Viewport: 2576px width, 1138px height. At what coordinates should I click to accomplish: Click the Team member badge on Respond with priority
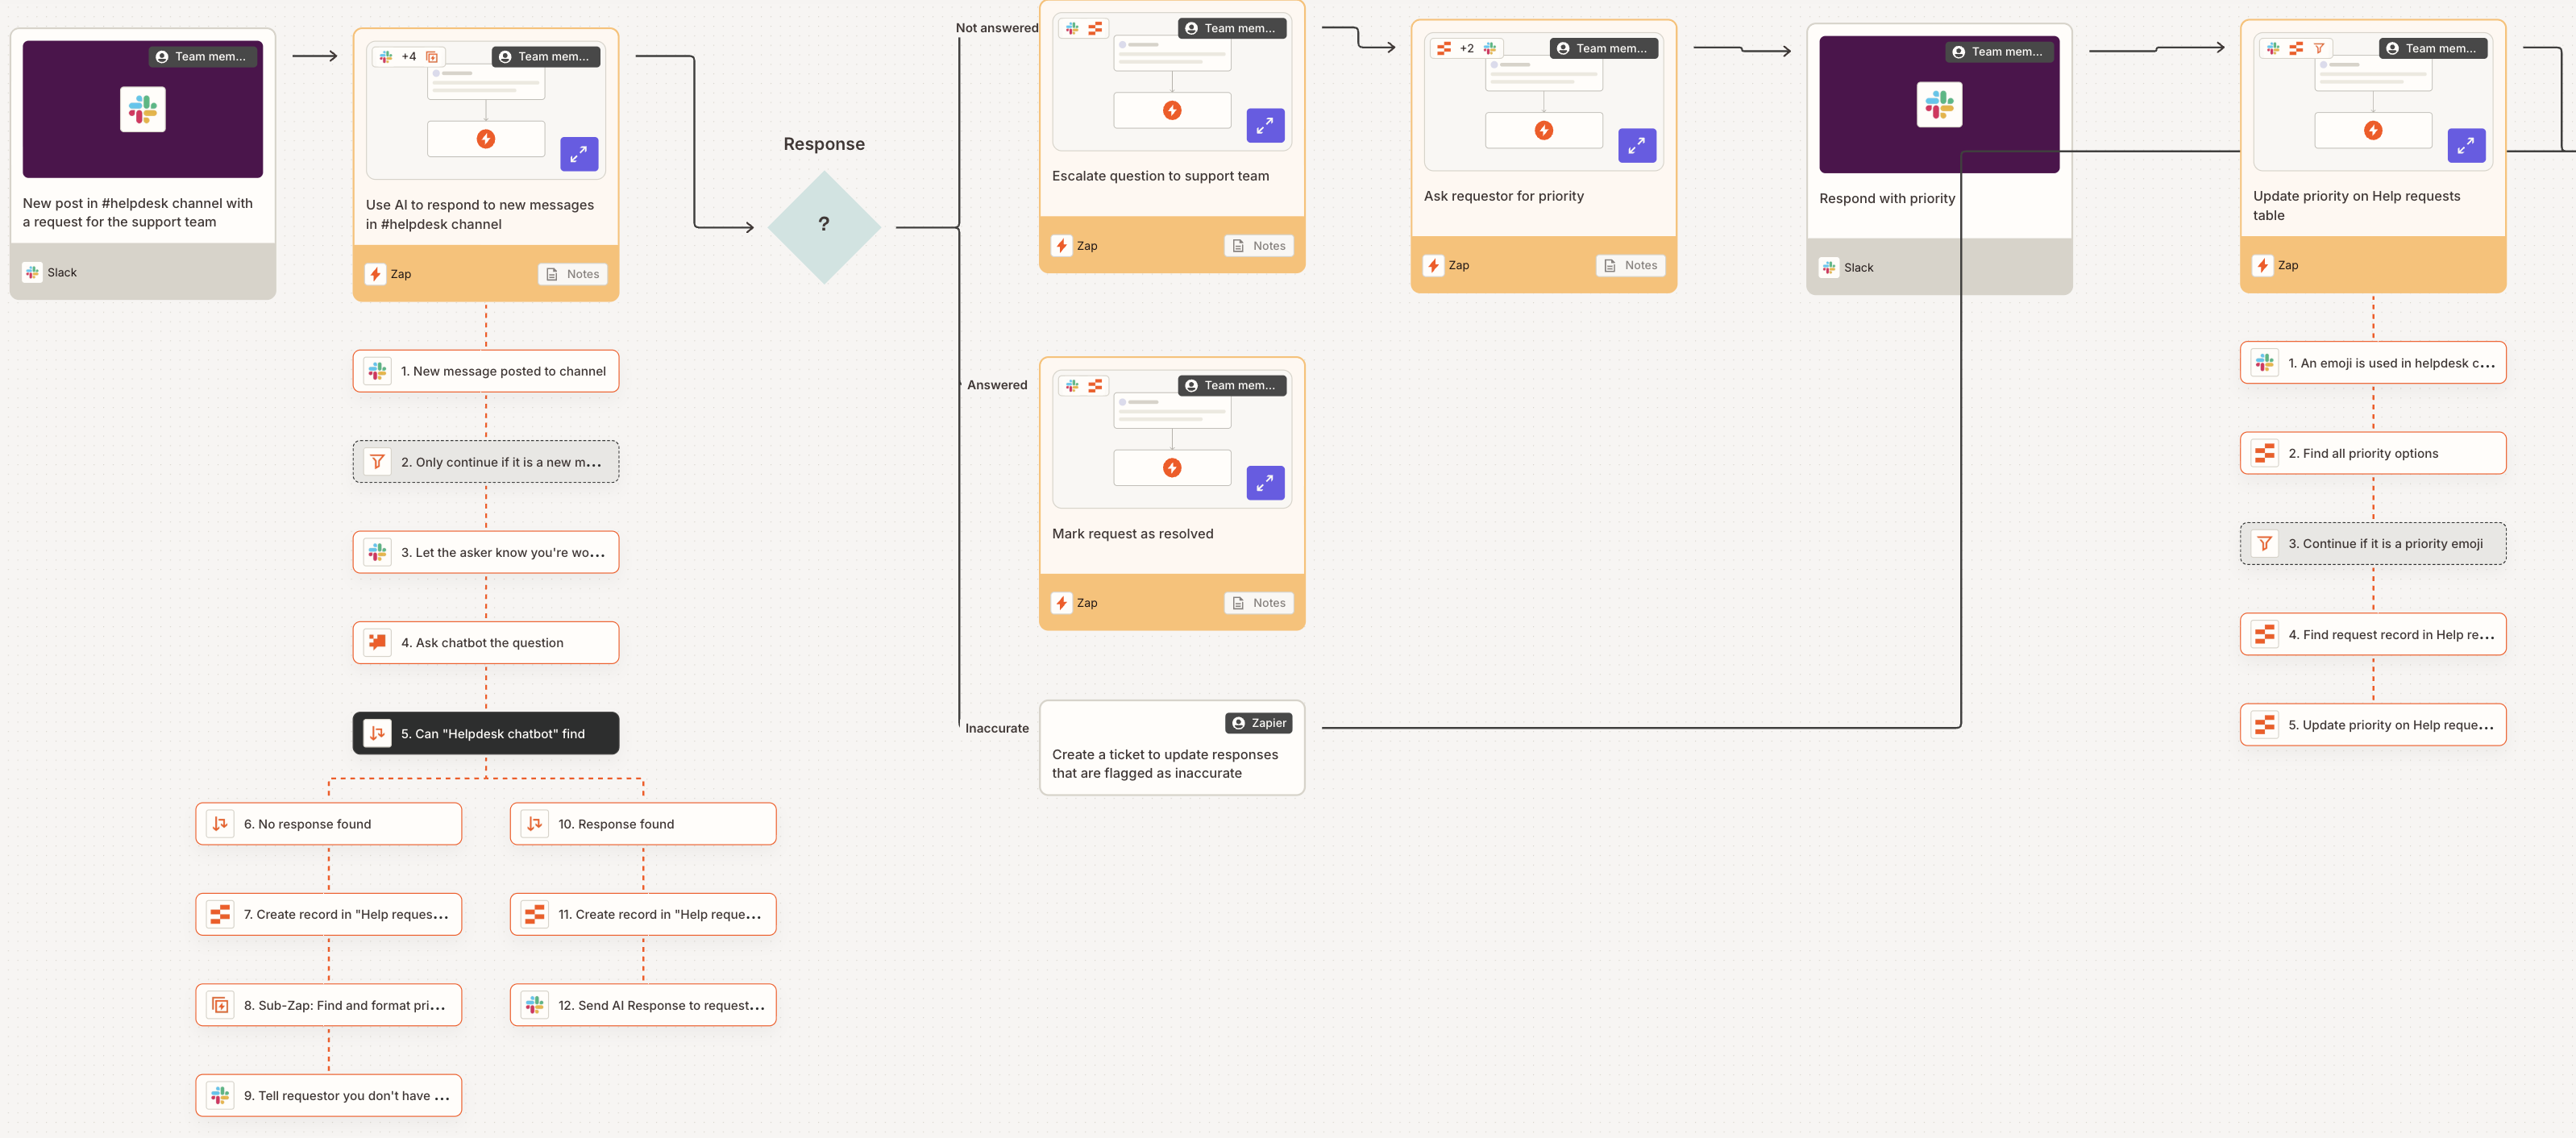(1999, 51)
